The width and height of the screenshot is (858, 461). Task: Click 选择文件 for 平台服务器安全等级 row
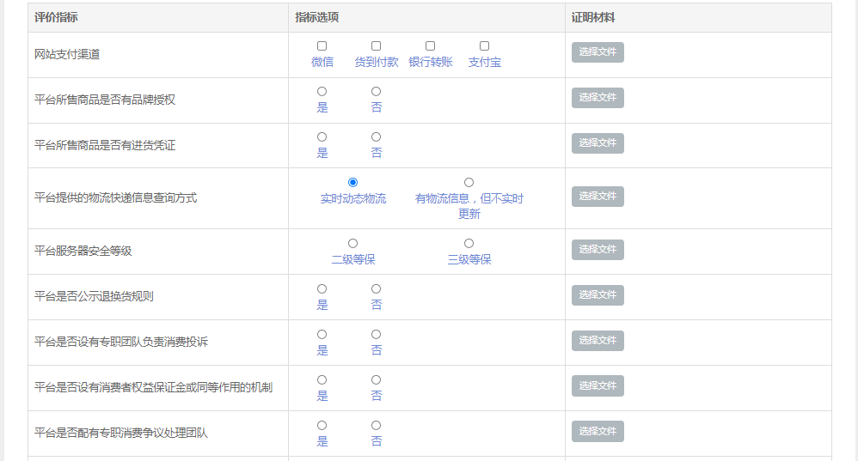pos(598,250)
